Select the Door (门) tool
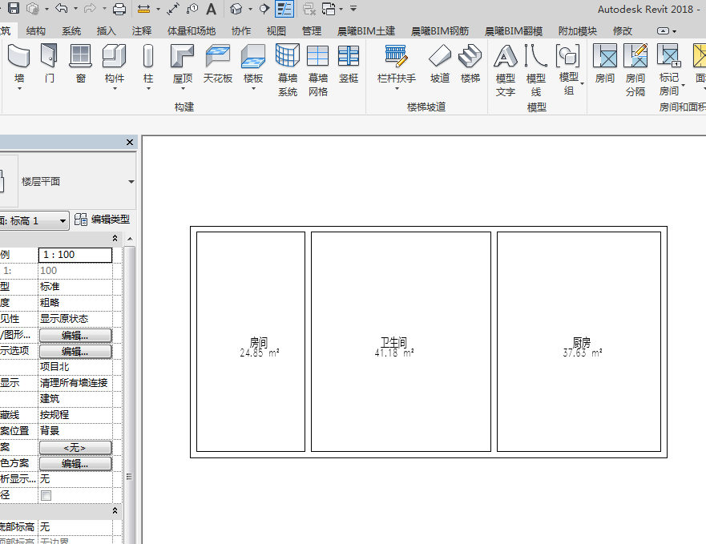The image size is (706, 544). click(49, 63)
